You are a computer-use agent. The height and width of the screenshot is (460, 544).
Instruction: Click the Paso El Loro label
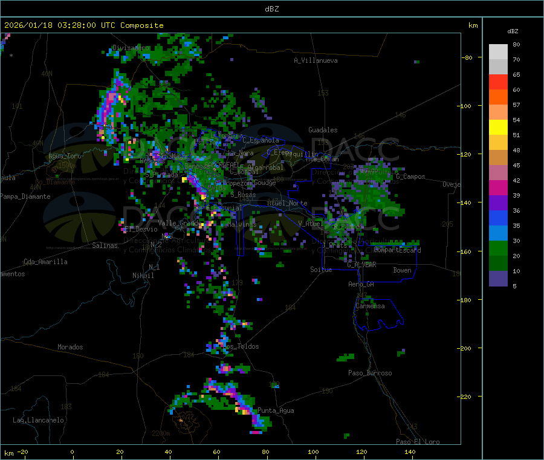[418, 442]
